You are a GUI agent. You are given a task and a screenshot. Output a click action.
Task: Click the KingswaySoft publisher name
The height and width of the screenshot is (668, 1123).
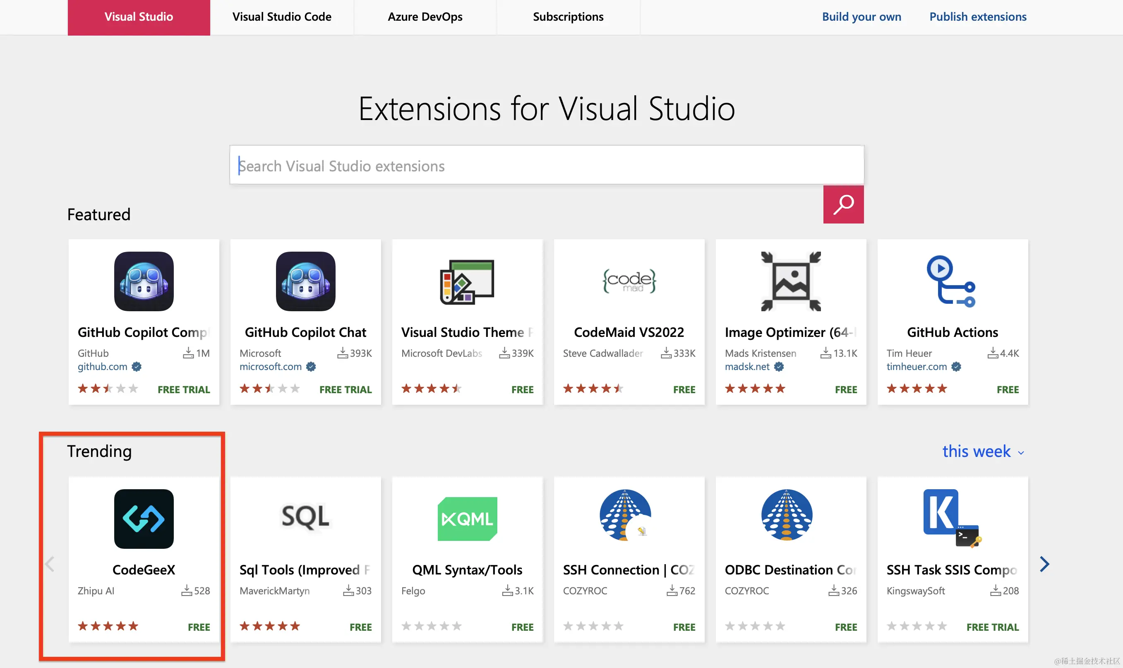point(916,591)
